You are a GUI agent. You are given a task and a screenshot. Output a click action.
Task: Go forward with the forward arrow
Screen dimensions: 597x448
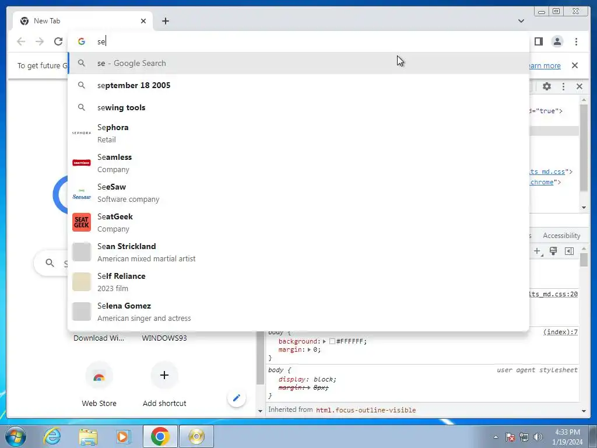[40, 41]
